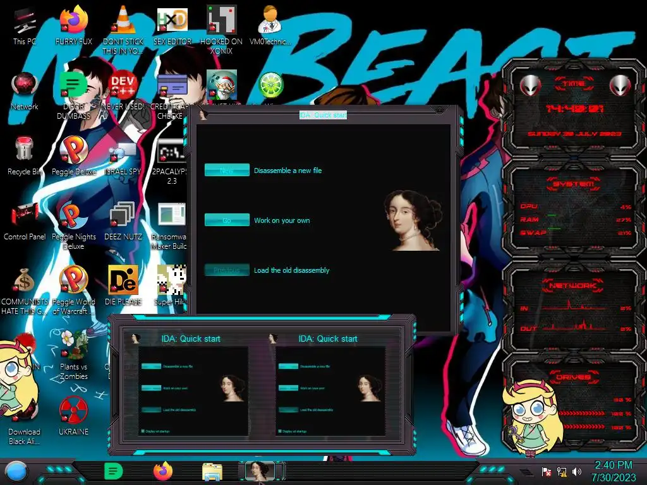Open the DEEZ NUTZ stacked windows shortcut

pos(123,221)
